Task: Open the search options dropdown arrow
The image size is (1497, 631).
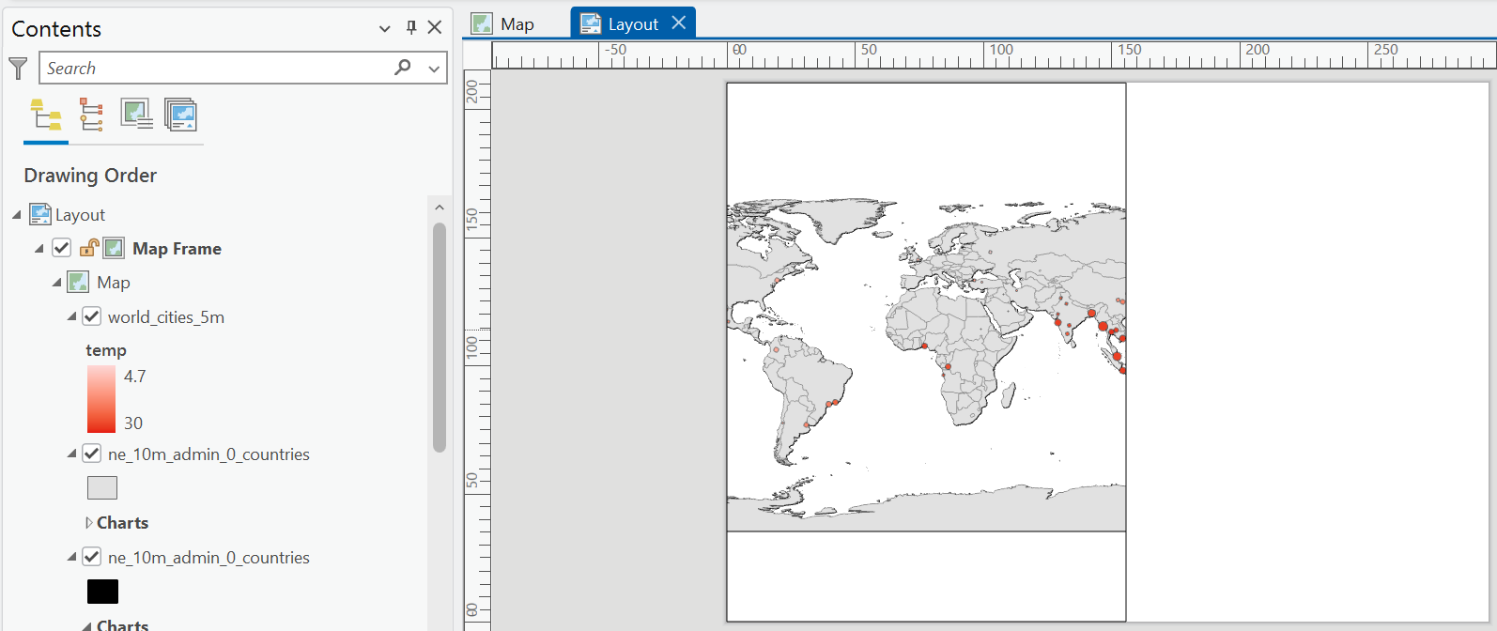Action: tap(433, 68)
